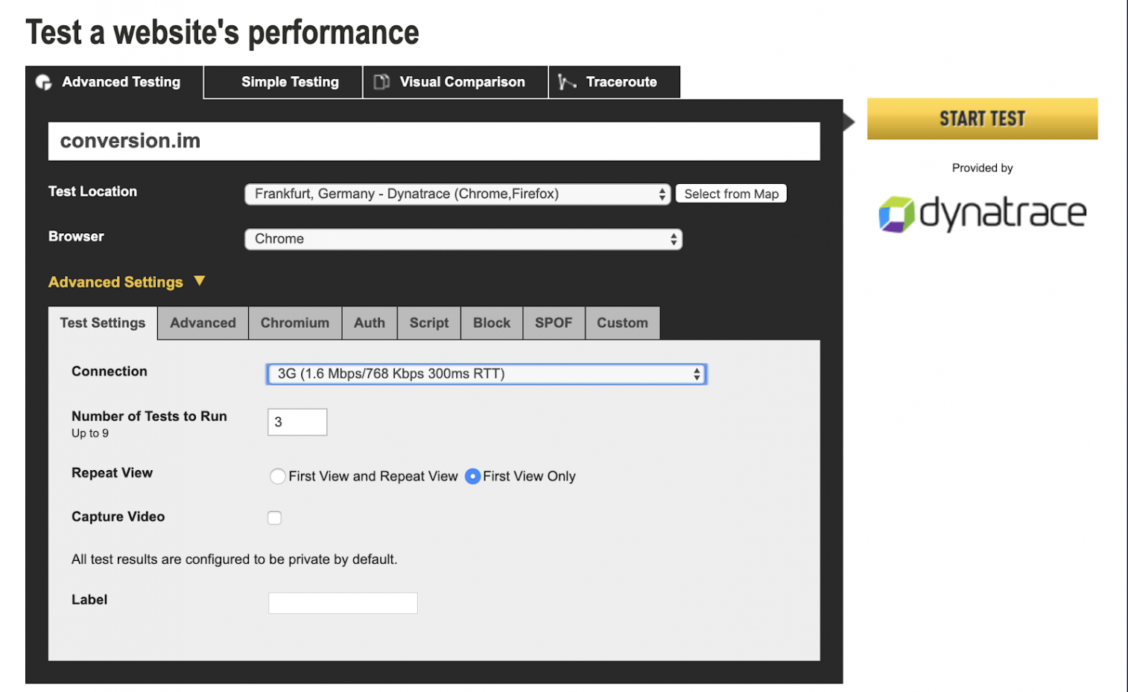Open the Simple Testing tab
Viewport: 1128px width, 692px height.
click(283, 82)
